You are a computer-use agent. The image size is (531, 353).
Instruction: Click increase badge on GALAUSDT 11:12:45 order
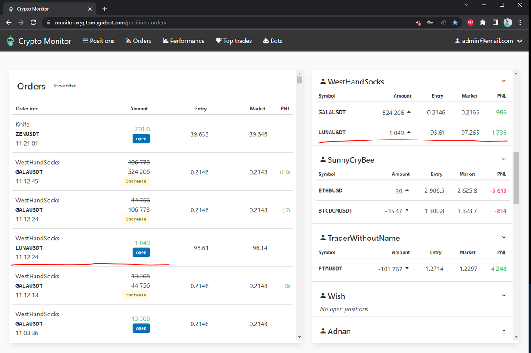(x=136, y=181)
